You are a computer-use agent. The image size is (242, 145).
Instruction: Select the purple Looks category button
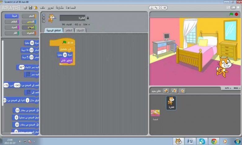pos(12,22)
